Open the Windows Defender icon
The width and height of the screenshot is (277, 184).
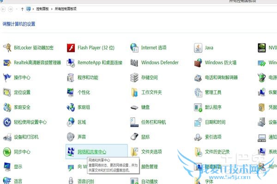click(134, 63)
